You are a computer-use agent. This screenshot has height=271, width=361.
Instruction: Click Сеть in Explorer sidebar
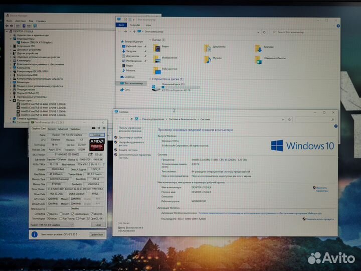[125, 90]
